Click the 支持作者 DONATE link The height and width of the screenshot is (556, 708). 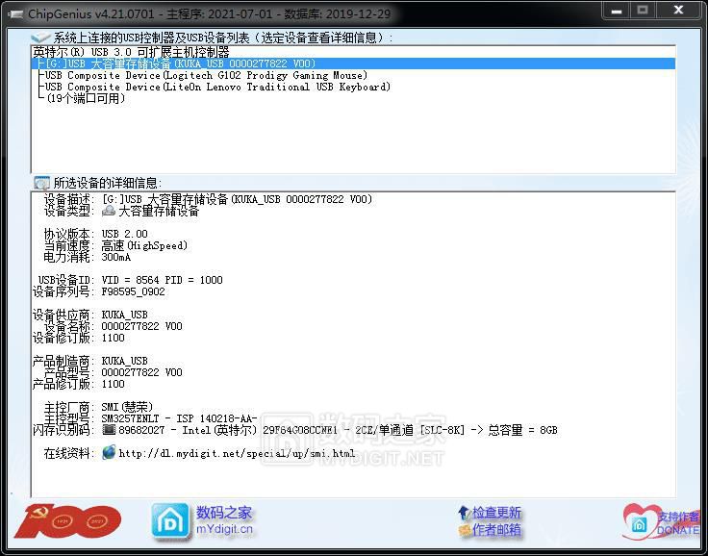(678, 523)
